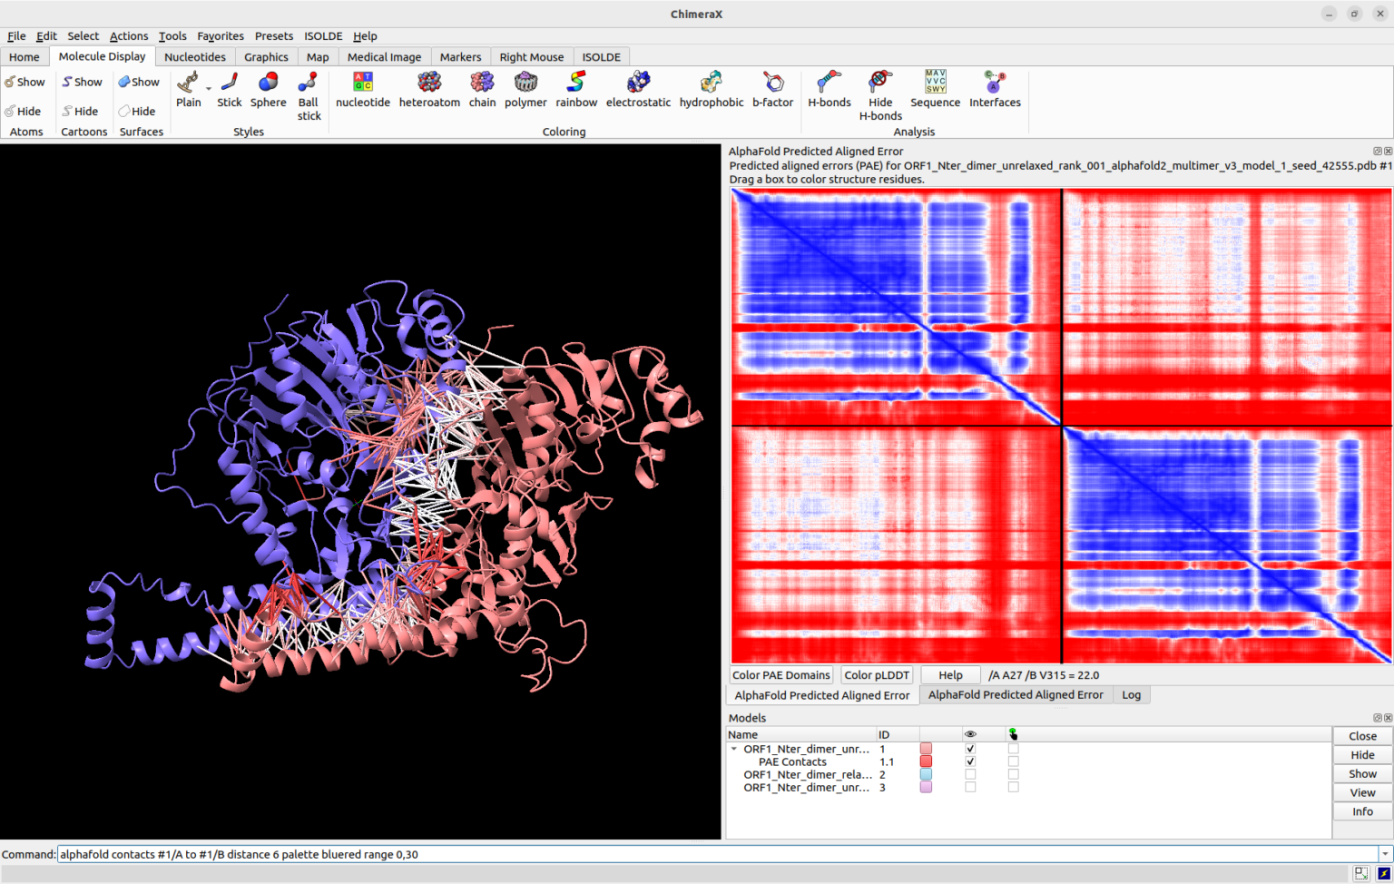
Task: Show surfaces with the blue blob icon
Action: point(139,82)
